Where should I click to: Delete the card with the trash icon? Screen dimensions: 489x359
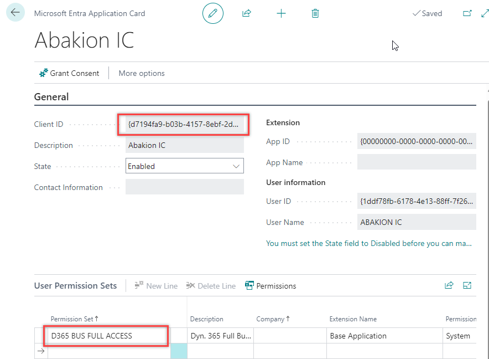pyautogui.click(x=315, y=13)
